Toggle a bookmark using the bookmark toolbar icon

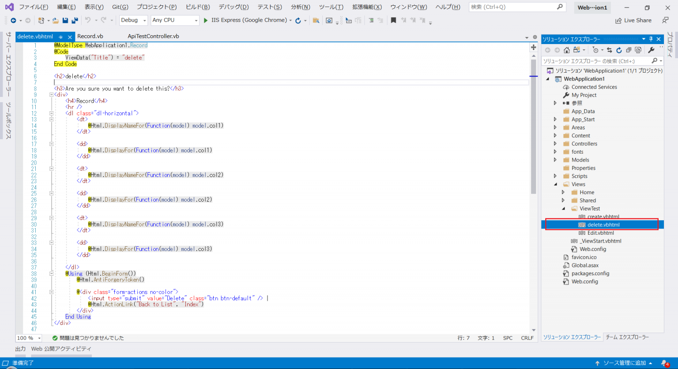[393, 20]
